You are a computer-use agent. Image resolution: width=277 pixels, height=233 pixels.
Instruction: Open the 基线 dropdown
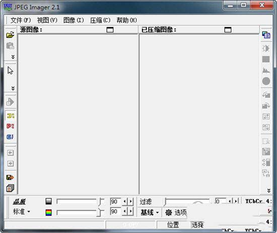(x=150, y=212)
